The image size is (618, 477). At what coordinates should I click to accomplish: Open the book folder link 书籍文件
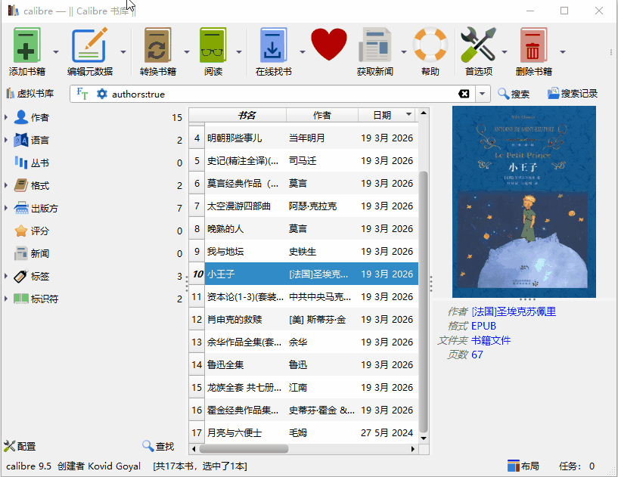(491, 340)
